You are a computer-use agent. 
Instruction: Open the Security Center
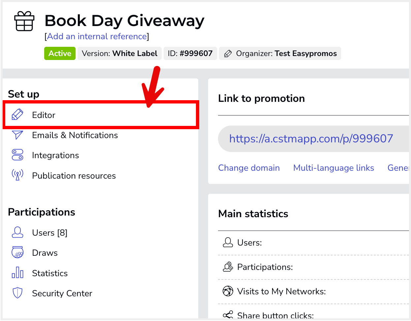[62, 293]
